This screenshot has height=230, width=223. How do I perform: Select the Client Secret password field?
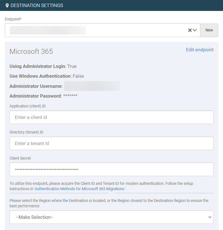[111, 169]
